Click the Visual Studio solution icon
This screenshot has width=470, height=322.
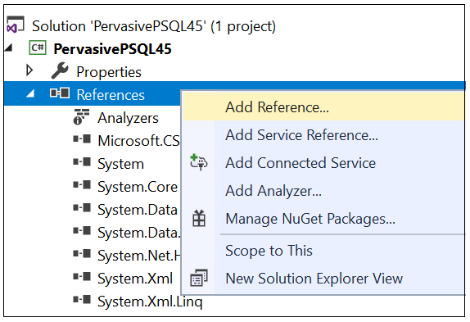point(16,25)
